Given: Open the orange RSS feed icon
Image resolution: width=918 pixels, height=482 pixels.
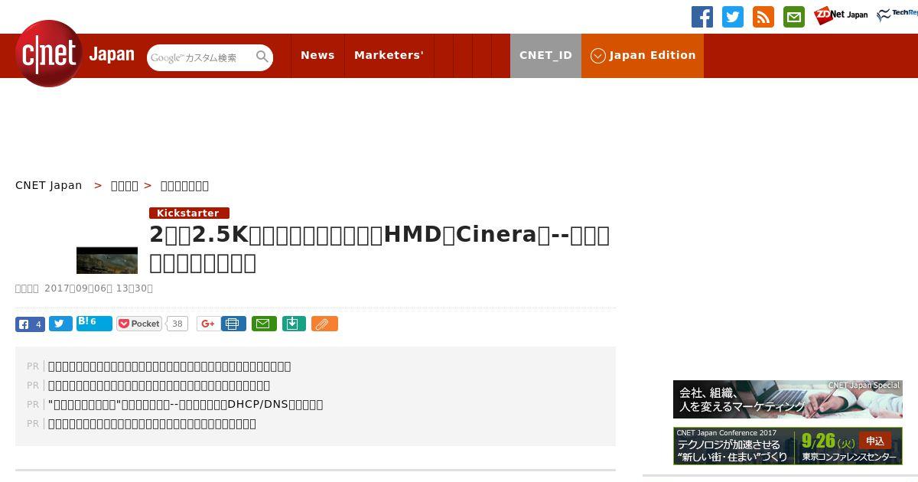Looking at the screenshot, I should click(763, 17).
